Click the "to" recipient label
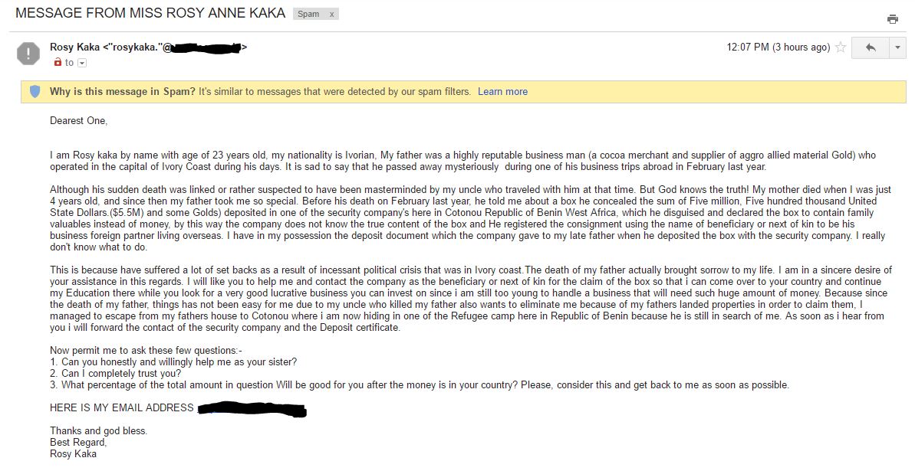This screenshot has width=915, height=471. pos(69,63)
